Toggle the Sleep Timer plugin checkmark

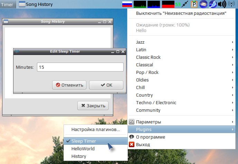68,141
